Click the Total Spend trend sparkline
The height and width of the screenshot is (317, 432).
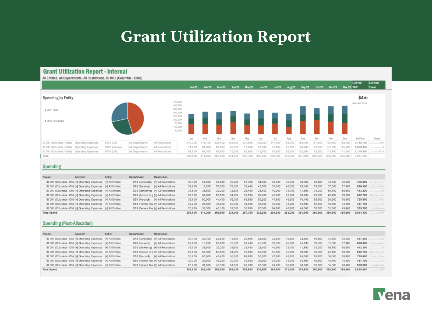(376, 212)
